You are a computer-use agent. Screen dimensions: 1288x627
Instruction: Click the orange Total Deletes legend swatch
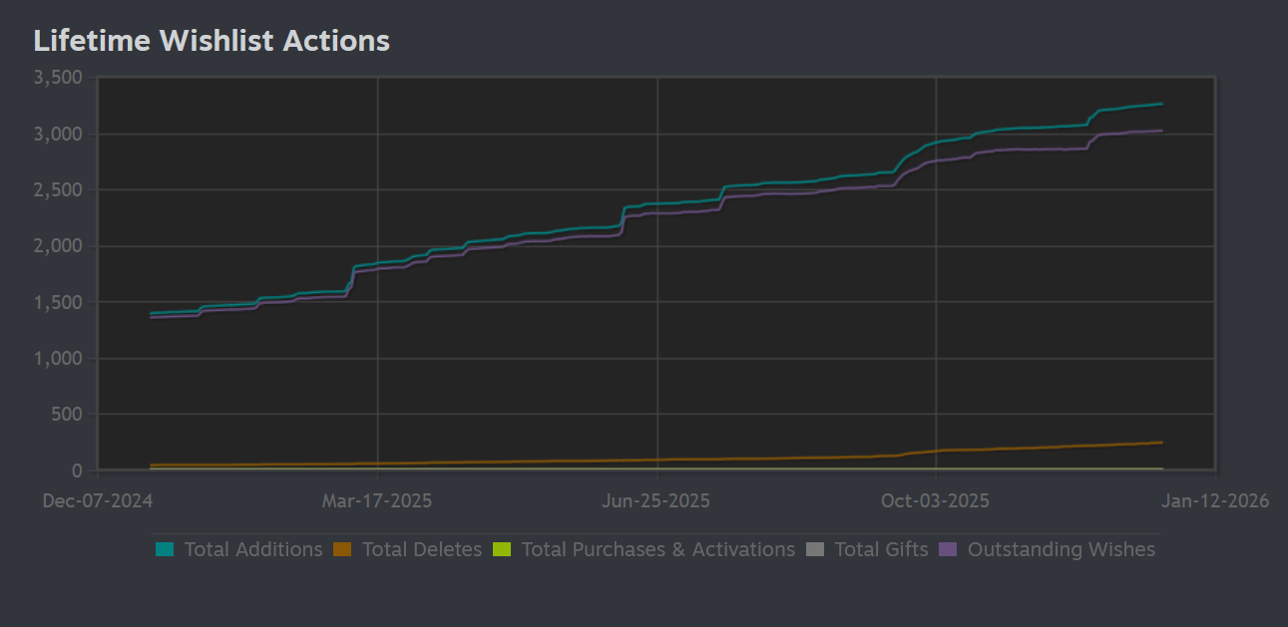[x=343, y=549]
